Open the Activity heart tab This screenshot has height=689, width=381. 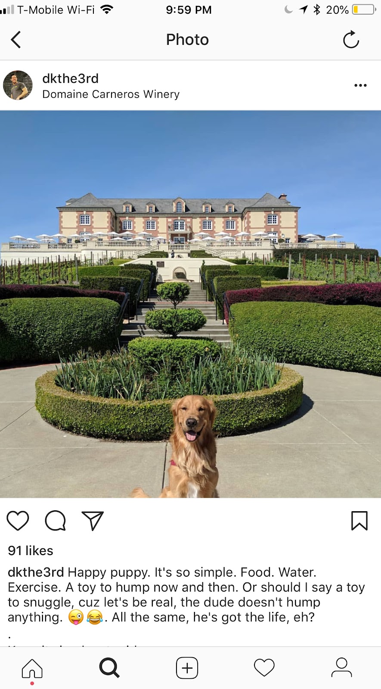point(264,667)
